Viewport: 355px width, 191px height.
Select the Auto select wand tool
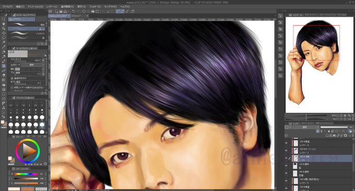(x=4, y=43)
